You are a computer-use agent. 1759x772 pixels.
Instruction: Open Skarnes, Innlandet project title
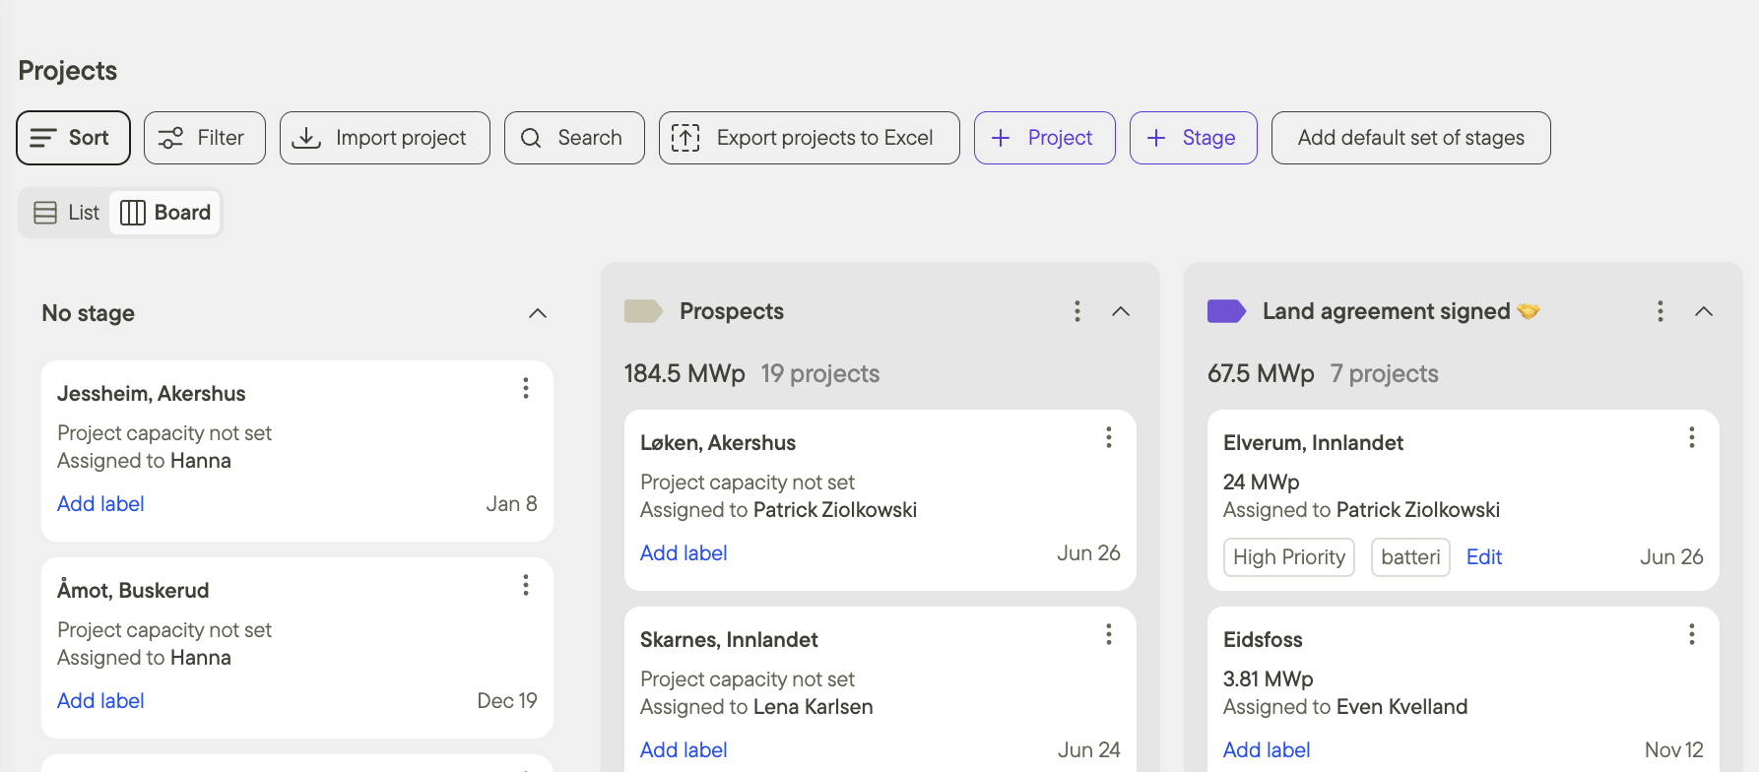point(729,640)
